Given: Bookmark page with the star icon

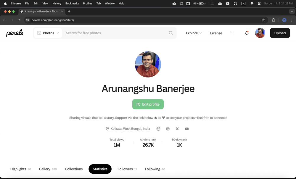Looking at the screenshot, I should point(263,20).
